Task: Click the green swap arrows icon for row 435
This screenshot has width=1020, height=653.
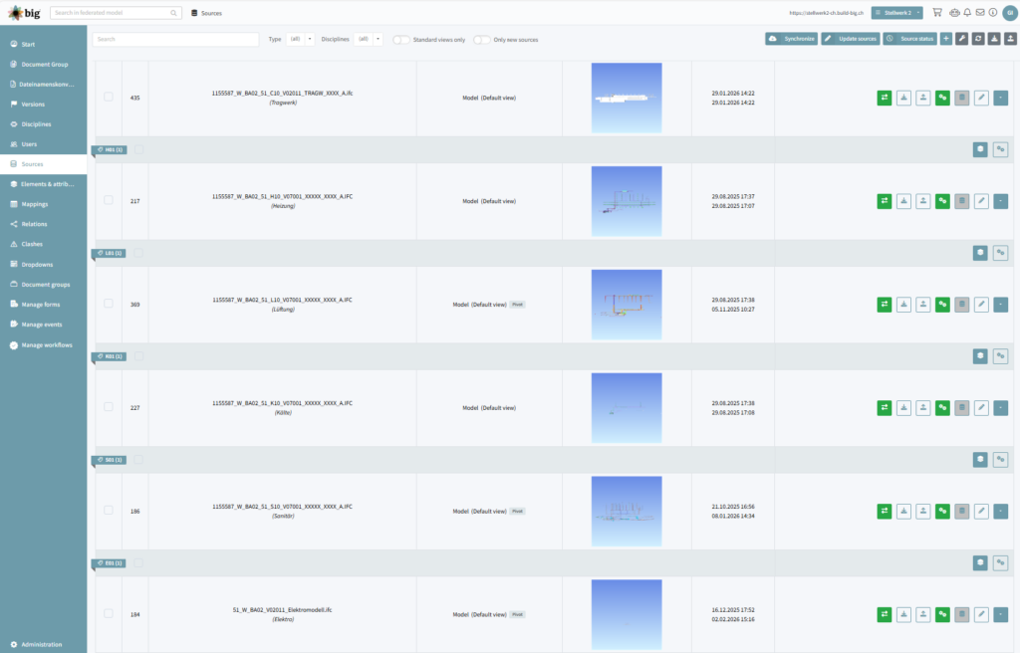Action: pyautogui.click(x=885, y=98)
